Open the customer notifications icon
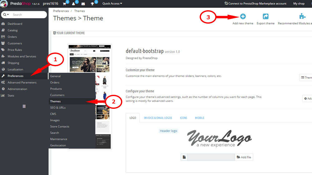This screenshot has height=175, width=312. tap(73, 4)
